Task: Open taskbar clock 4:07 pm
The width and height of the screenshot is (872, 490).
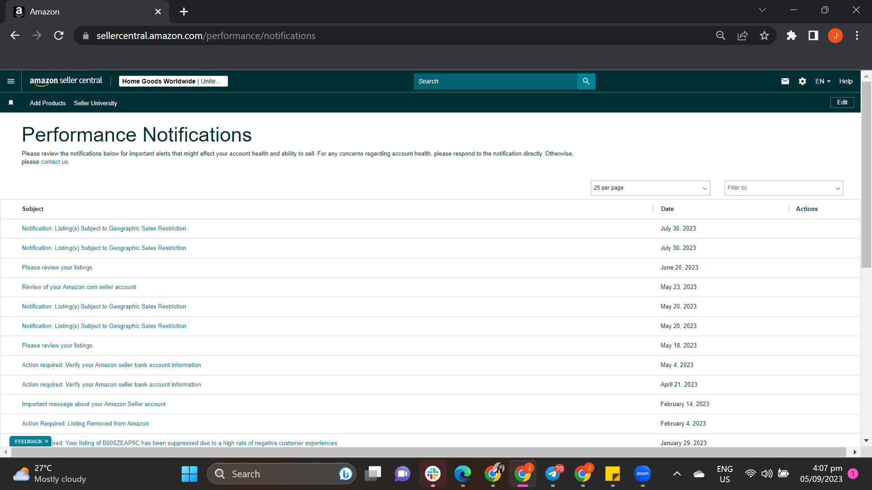Action: pos(821,474)
